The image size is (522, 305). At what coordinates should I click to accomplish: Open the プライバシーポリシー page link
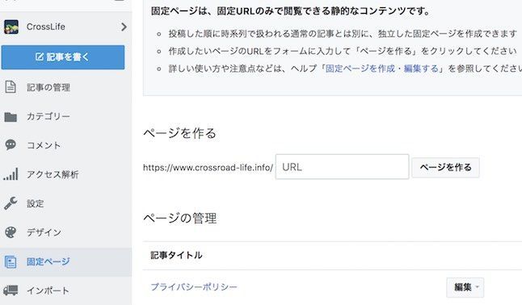tap(194, 286)
